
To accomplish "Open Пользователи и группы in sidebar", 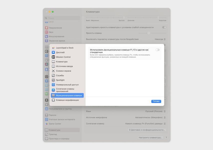I will tap(60, 109).
